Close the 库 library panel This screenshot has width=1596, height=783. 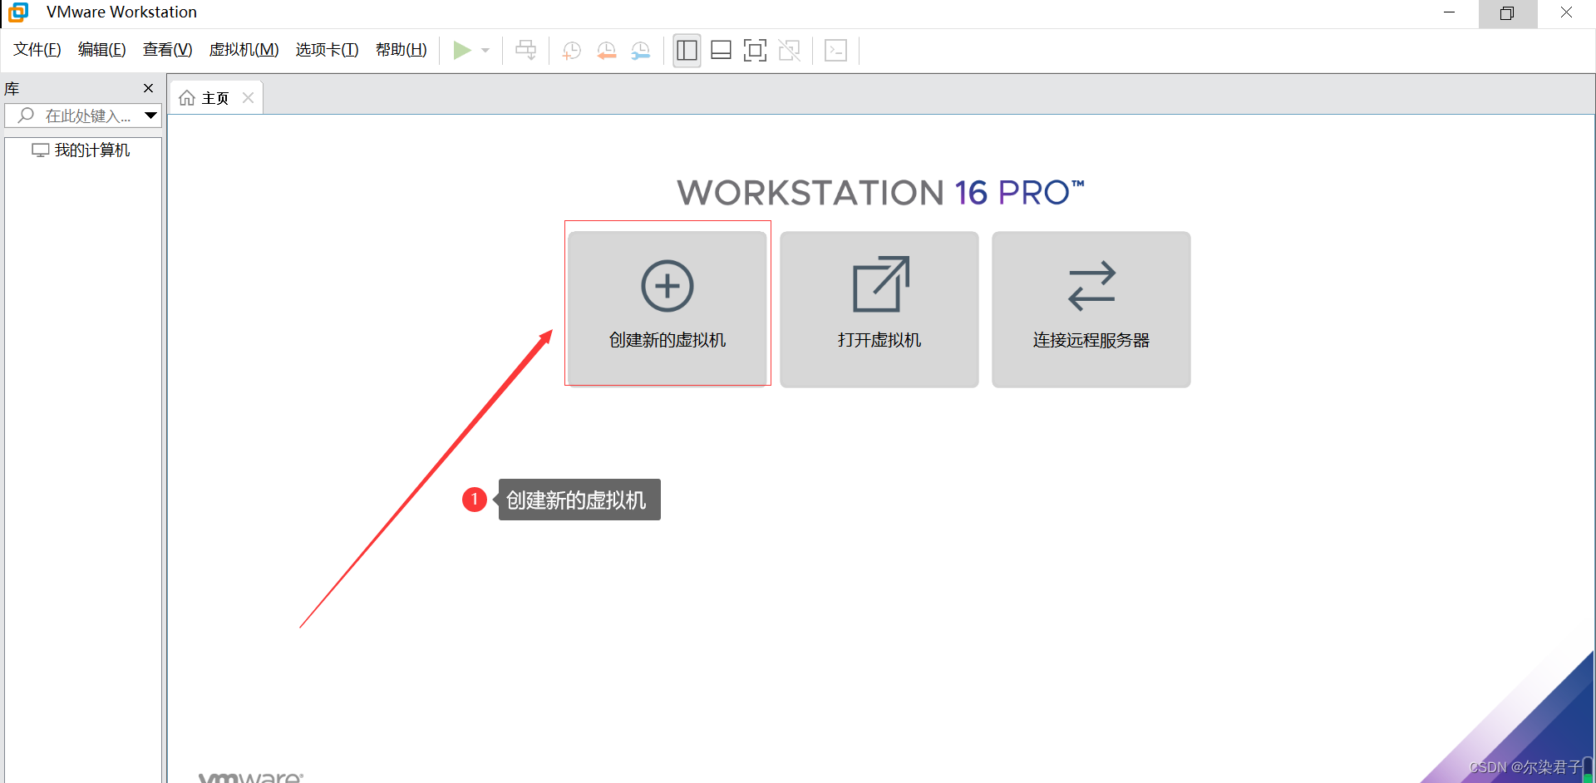tap(149, 88)
